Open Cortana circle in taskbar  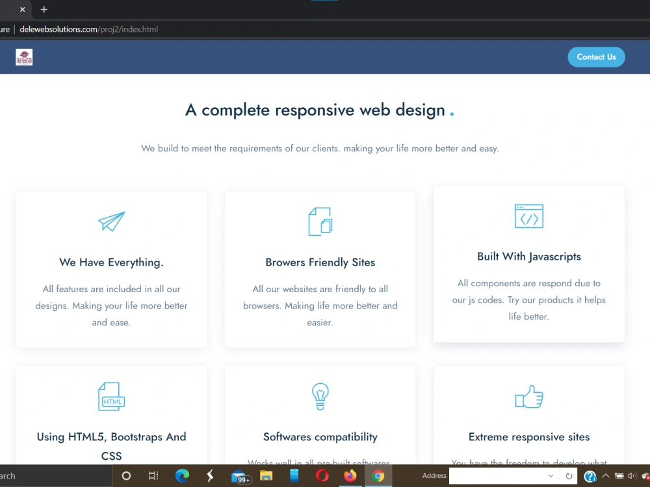[x=127, y=476]
